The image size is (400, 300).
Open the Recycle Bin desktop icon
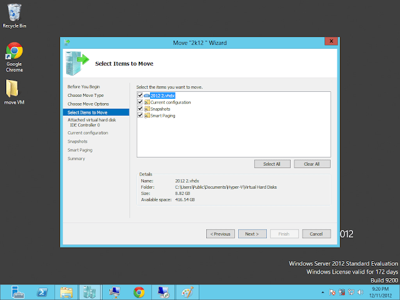click(14, 15)
